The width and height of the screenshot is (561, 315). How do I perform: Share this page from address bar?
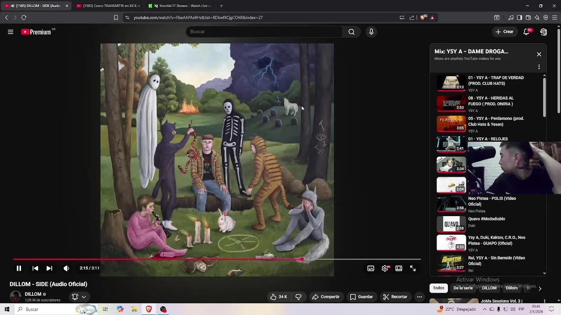[x=412, y=17]
